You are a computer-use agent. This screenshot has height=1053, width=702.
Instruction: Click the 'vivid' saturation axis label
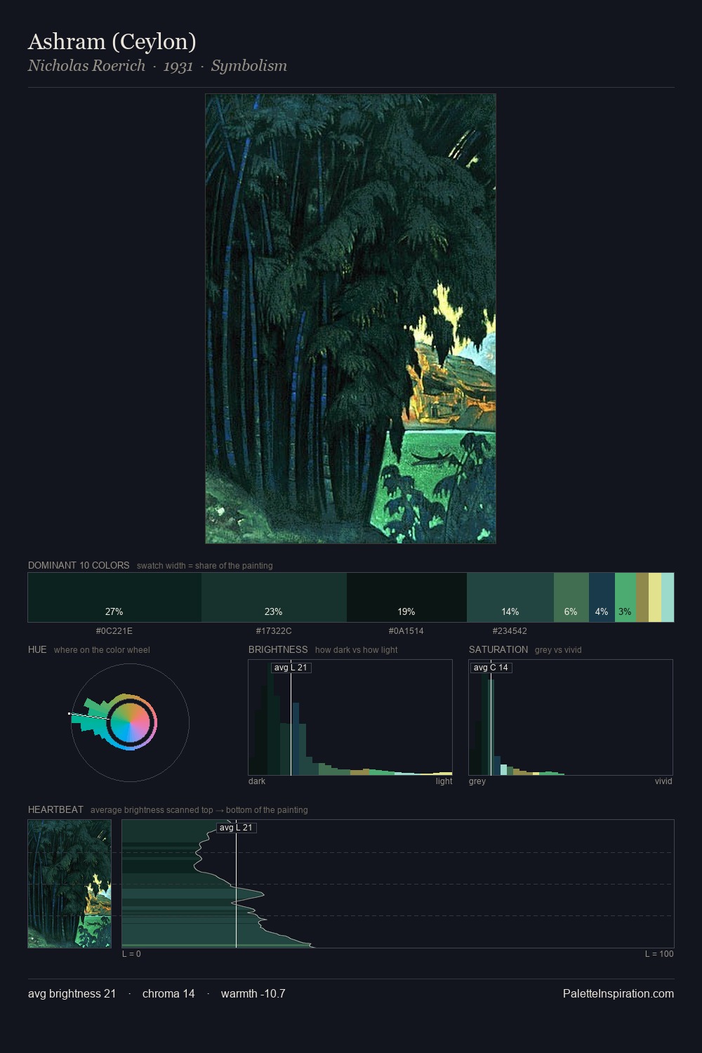coord(663,781)
